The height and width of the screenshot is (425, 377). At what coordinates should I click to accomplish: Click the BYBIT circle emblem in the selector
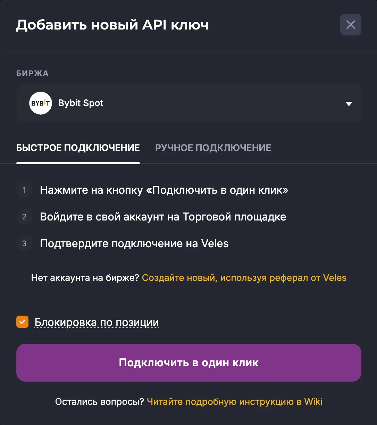[40, 103]
